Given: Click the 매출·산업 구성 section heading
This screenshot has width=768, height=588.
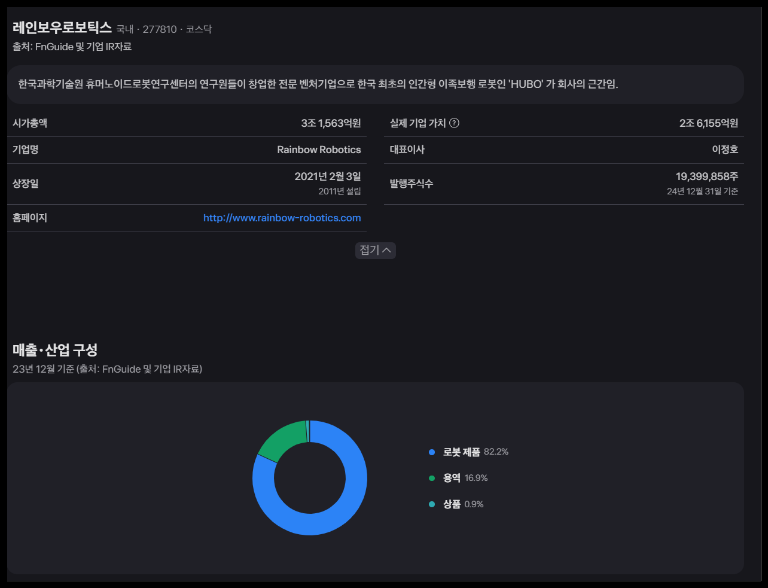Looking at the screenshot, I should click(55, 350).
